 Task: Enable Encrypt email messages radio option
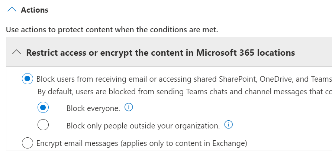(28, 143)
